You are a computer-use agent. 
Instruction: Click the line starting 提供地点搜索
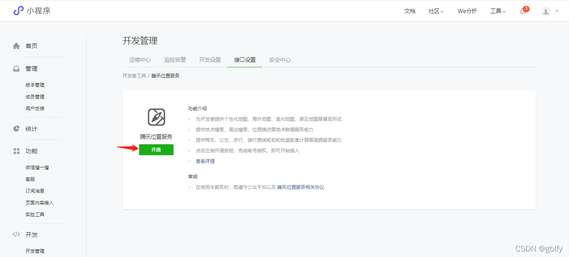tap(254, 130)
